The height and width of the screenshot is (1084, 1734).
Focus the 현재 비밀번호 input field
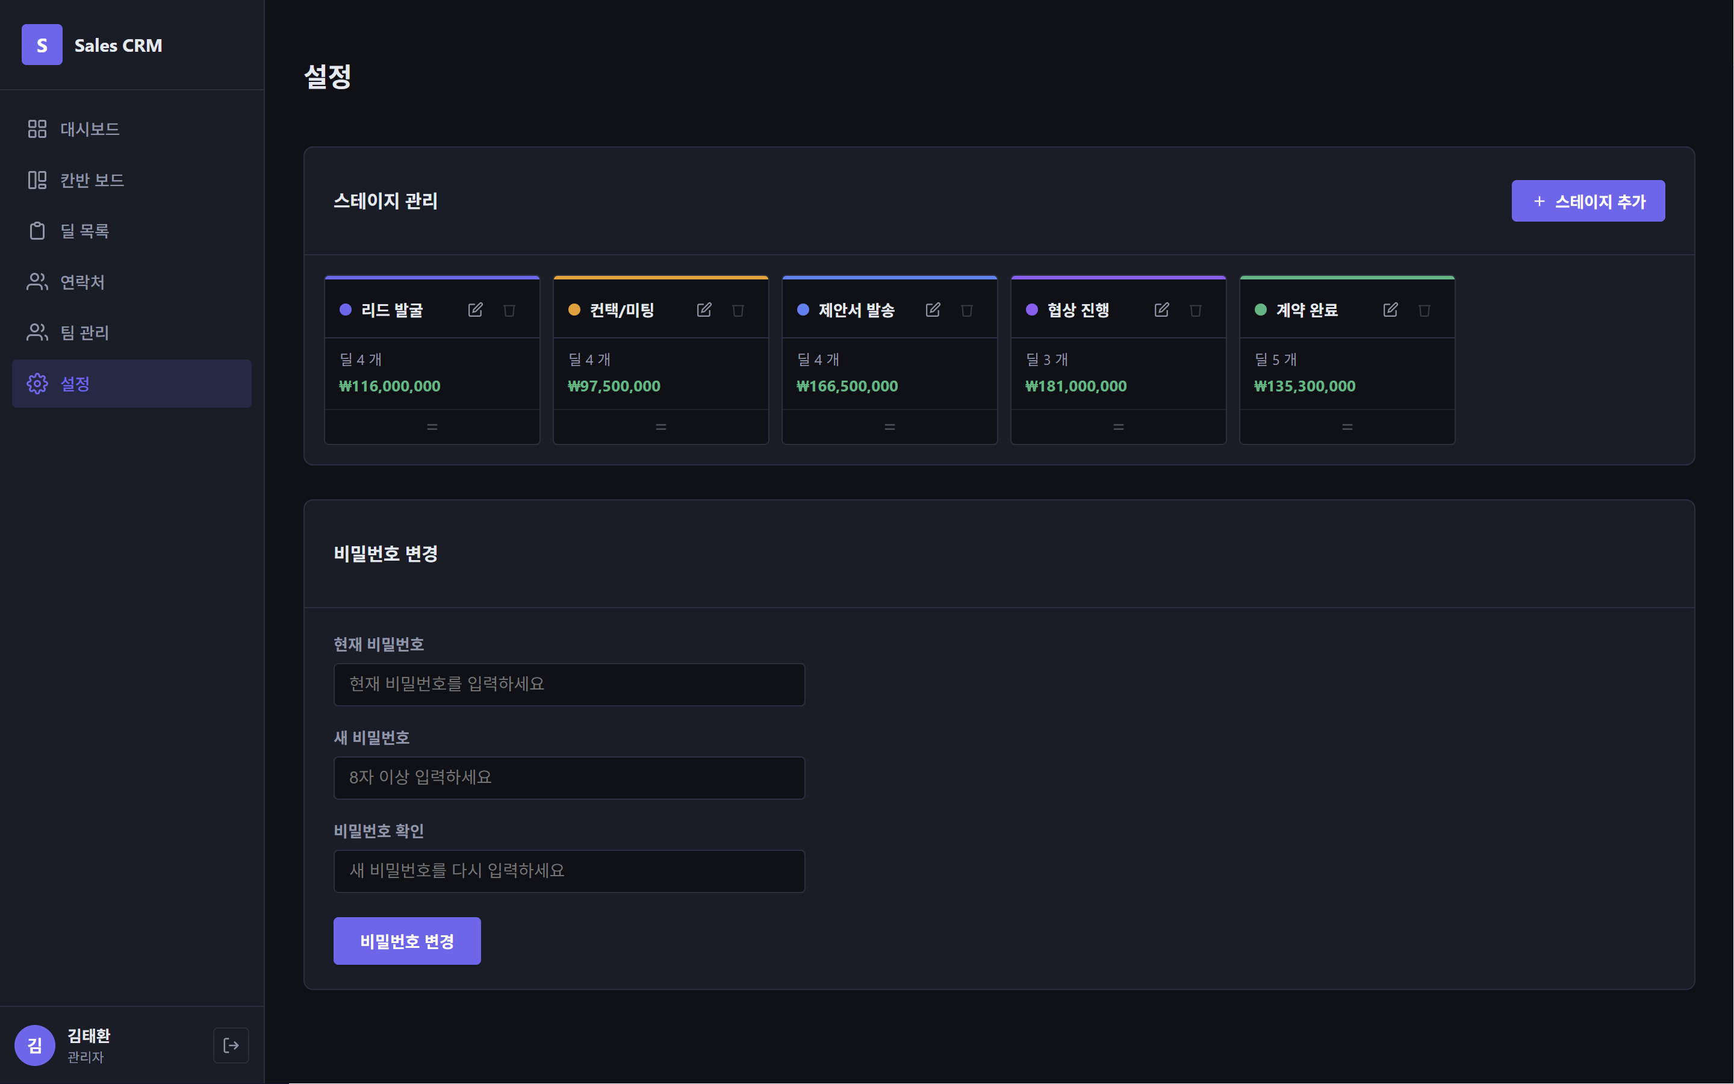(569, 685)
